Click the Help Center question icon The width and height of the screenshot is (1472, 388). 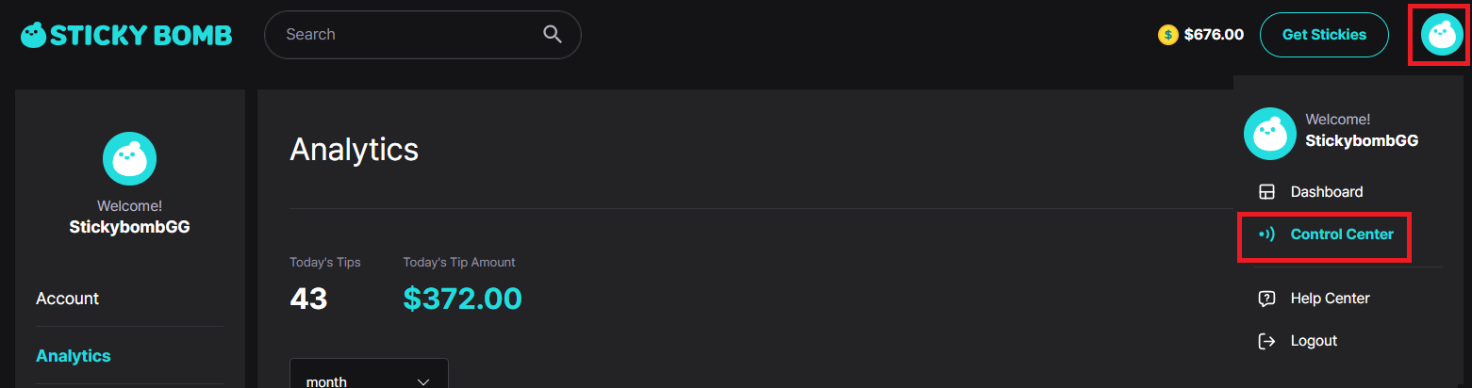coord(1267,299)
